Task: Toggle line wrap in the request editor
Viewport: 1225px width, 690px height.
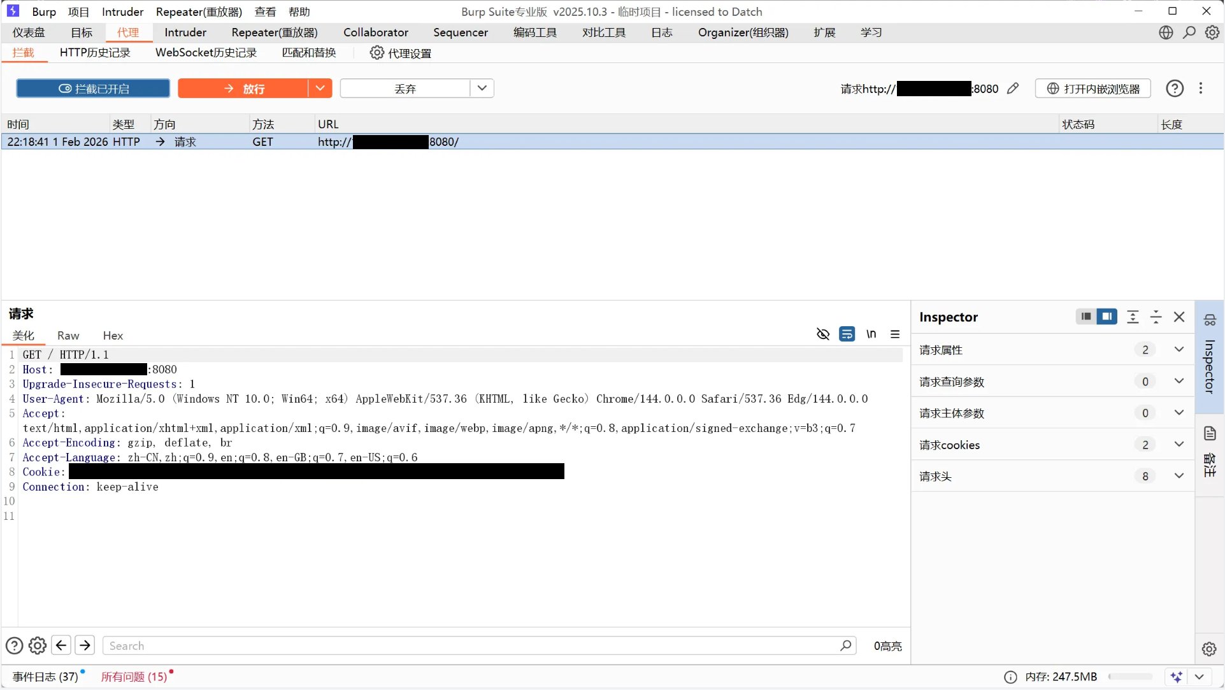Action: click(x=847, y=334)
